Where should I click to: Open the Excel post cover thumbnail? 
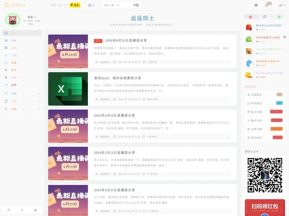click(x=68, y=89)
